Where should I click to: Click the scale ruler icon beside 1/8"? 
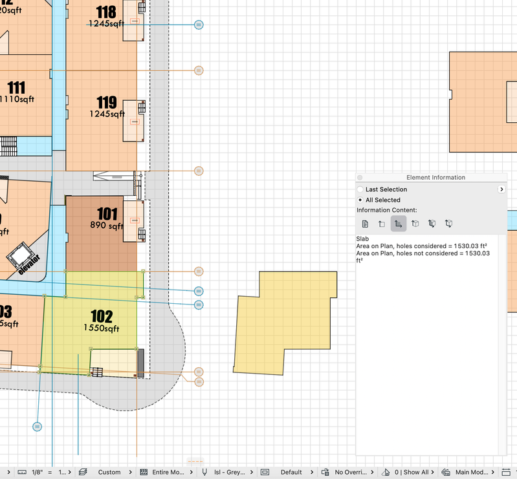(22, 472)
